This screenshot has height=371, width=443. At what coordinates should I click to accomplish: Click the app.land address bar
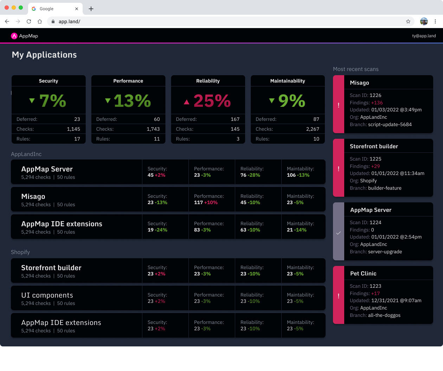[x=229, y=21]
